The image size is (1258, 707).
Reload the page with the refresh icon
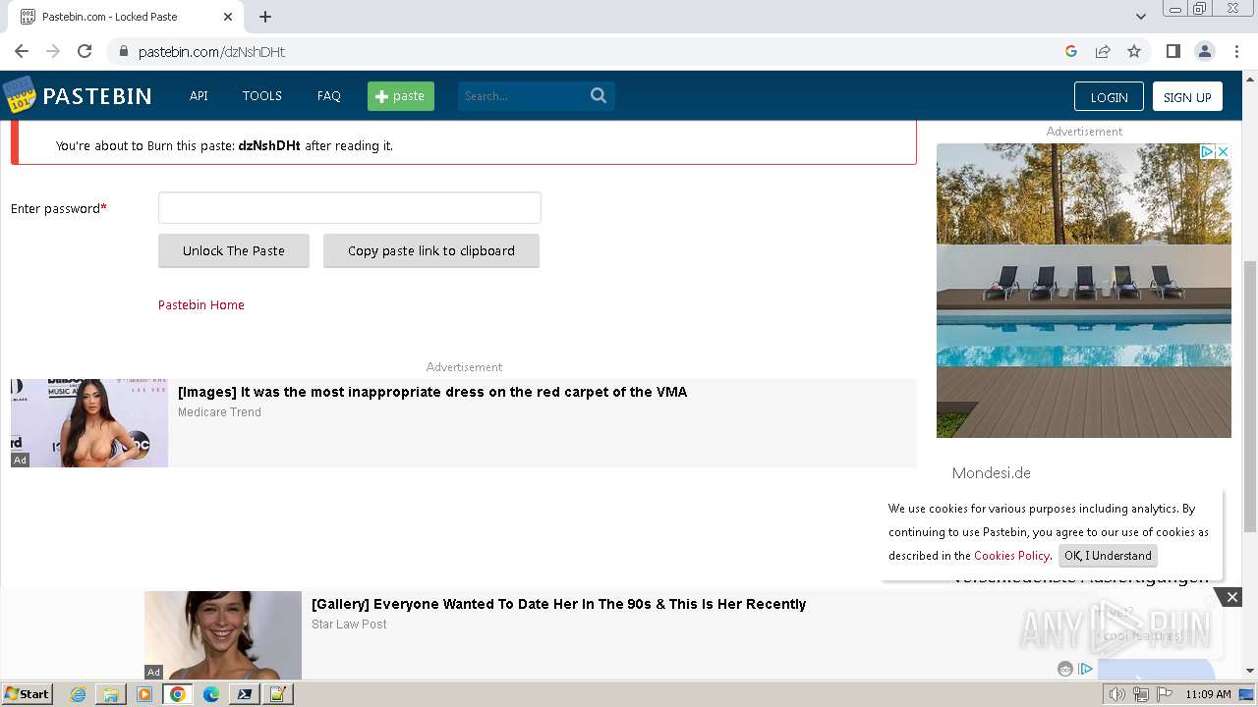[x=85, y=51]
